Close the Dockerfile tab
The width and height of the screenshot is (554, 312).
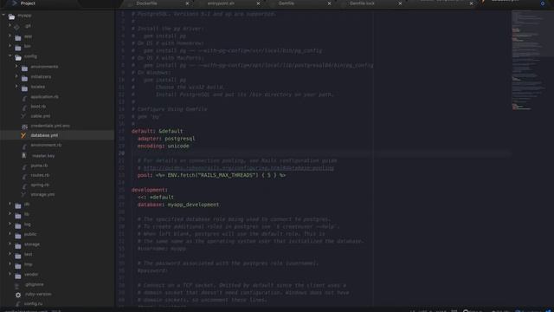(187, 3)
